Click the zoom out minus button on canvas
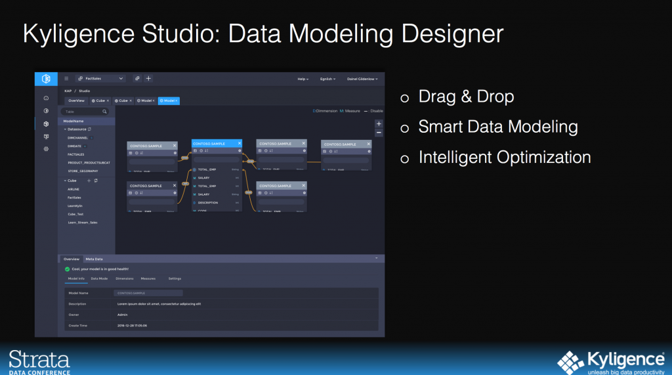The width and height of the screenshot is (672, 375). pos(378,133)
